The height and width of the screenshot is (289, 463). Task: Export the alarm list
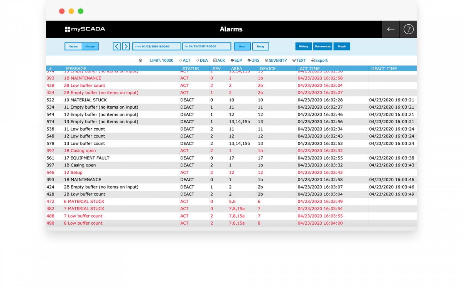pos(319,60)
